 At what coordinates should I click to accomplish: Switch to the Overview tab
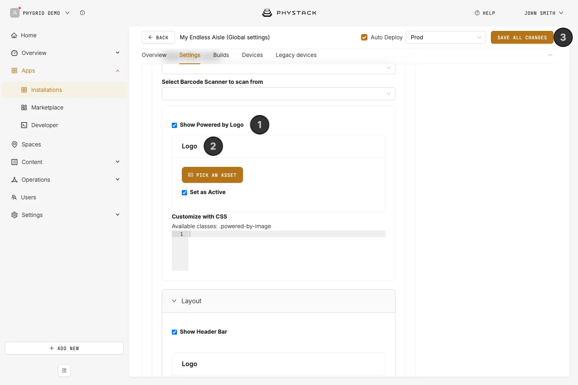tap(154, 55)
